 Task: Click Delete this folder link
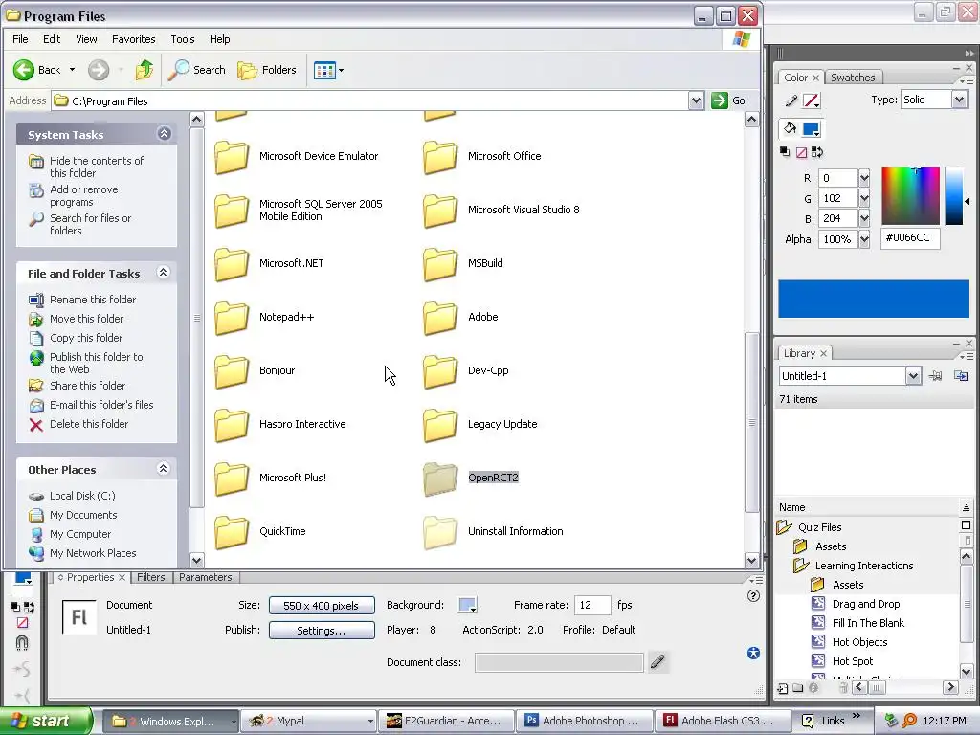(89, 424)
